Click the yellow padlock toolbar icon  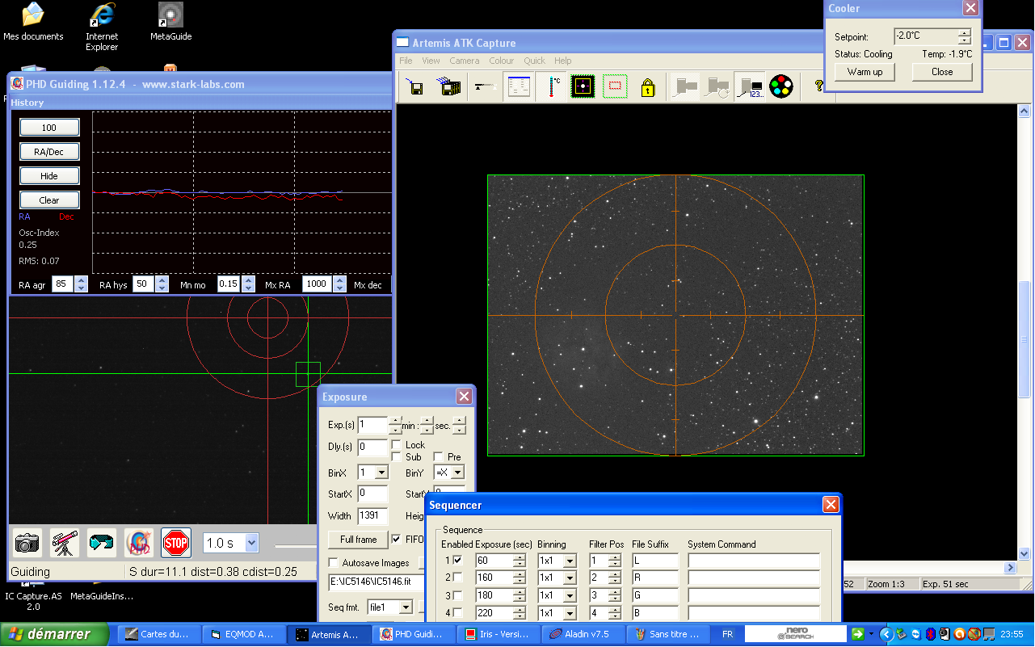tap(647, 86)
